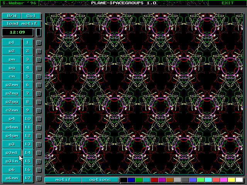Click number button 5
This screenshot has width=247, height=185.
[x=28, y=76]
